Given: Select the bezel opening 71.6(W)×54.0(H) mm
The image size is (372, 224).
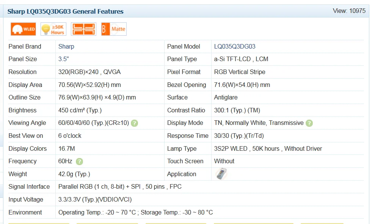Looking at the screenshot, I should (242, 85).
